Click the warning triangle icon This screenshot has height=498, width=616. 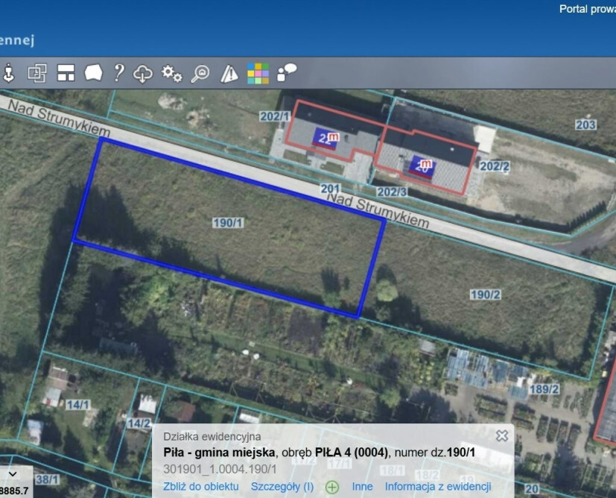[x=229, y=73]
